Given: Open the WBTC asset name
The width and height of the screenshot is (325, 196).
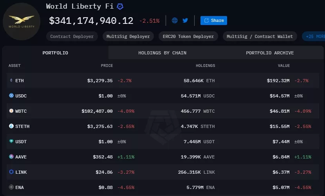Looking at the screenshot, I should (x=21, y=111).
